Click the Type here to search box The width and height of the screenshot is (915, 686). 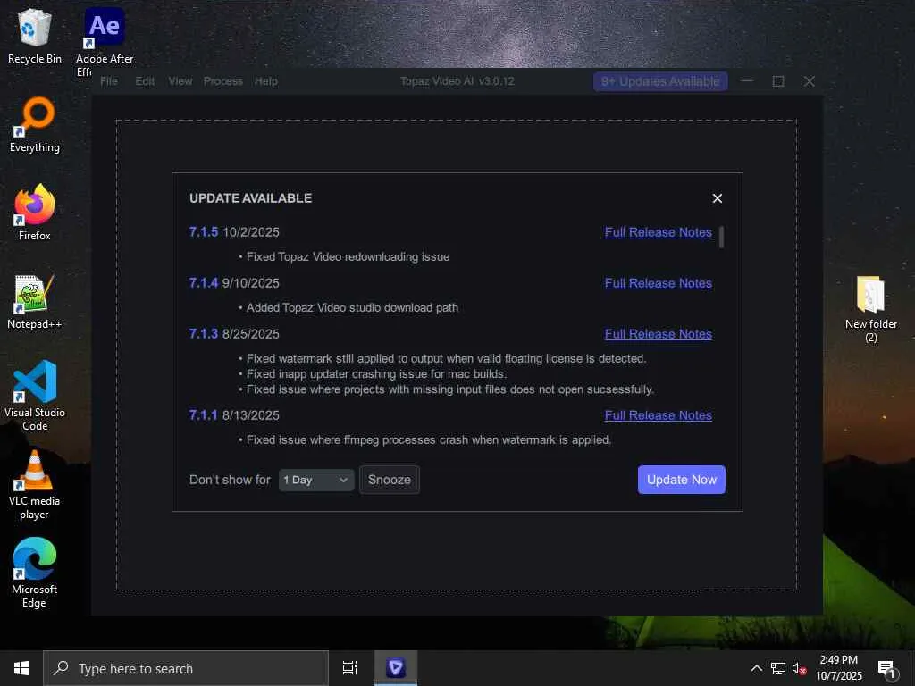(x=186, y=668)
